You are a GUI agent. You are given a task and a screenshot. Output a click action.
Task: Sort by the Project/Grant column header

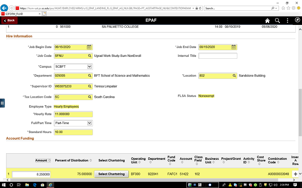click(x=231, y=160)
